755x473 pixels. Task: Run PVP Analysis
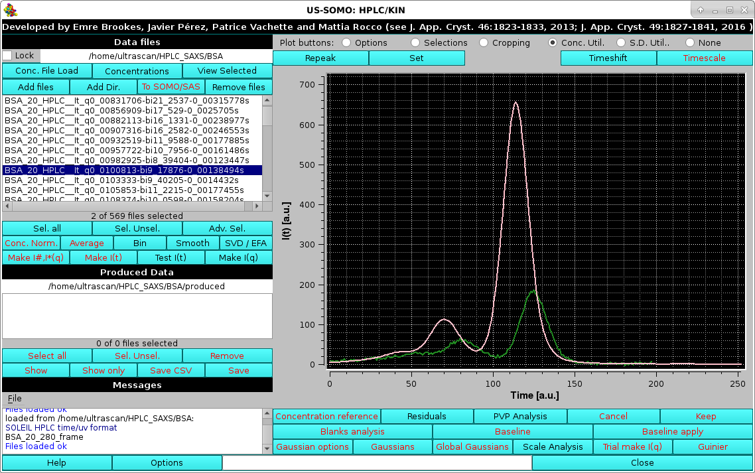520,416
